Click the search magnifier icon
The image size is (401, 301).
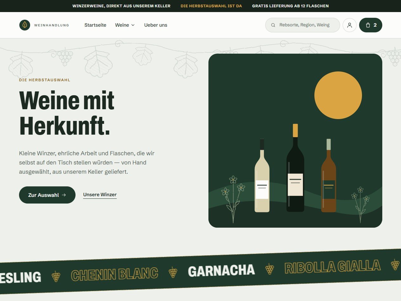273,25
